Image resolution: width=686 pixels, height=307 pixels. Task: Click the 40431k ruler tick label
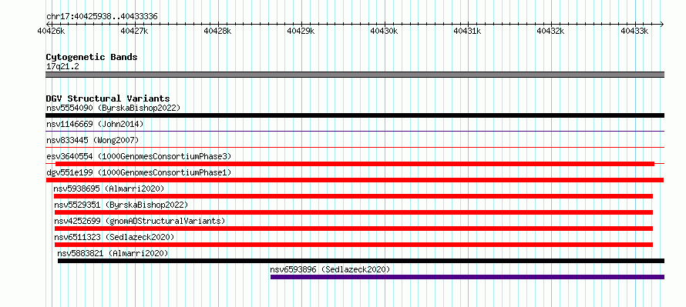[468, 31]
